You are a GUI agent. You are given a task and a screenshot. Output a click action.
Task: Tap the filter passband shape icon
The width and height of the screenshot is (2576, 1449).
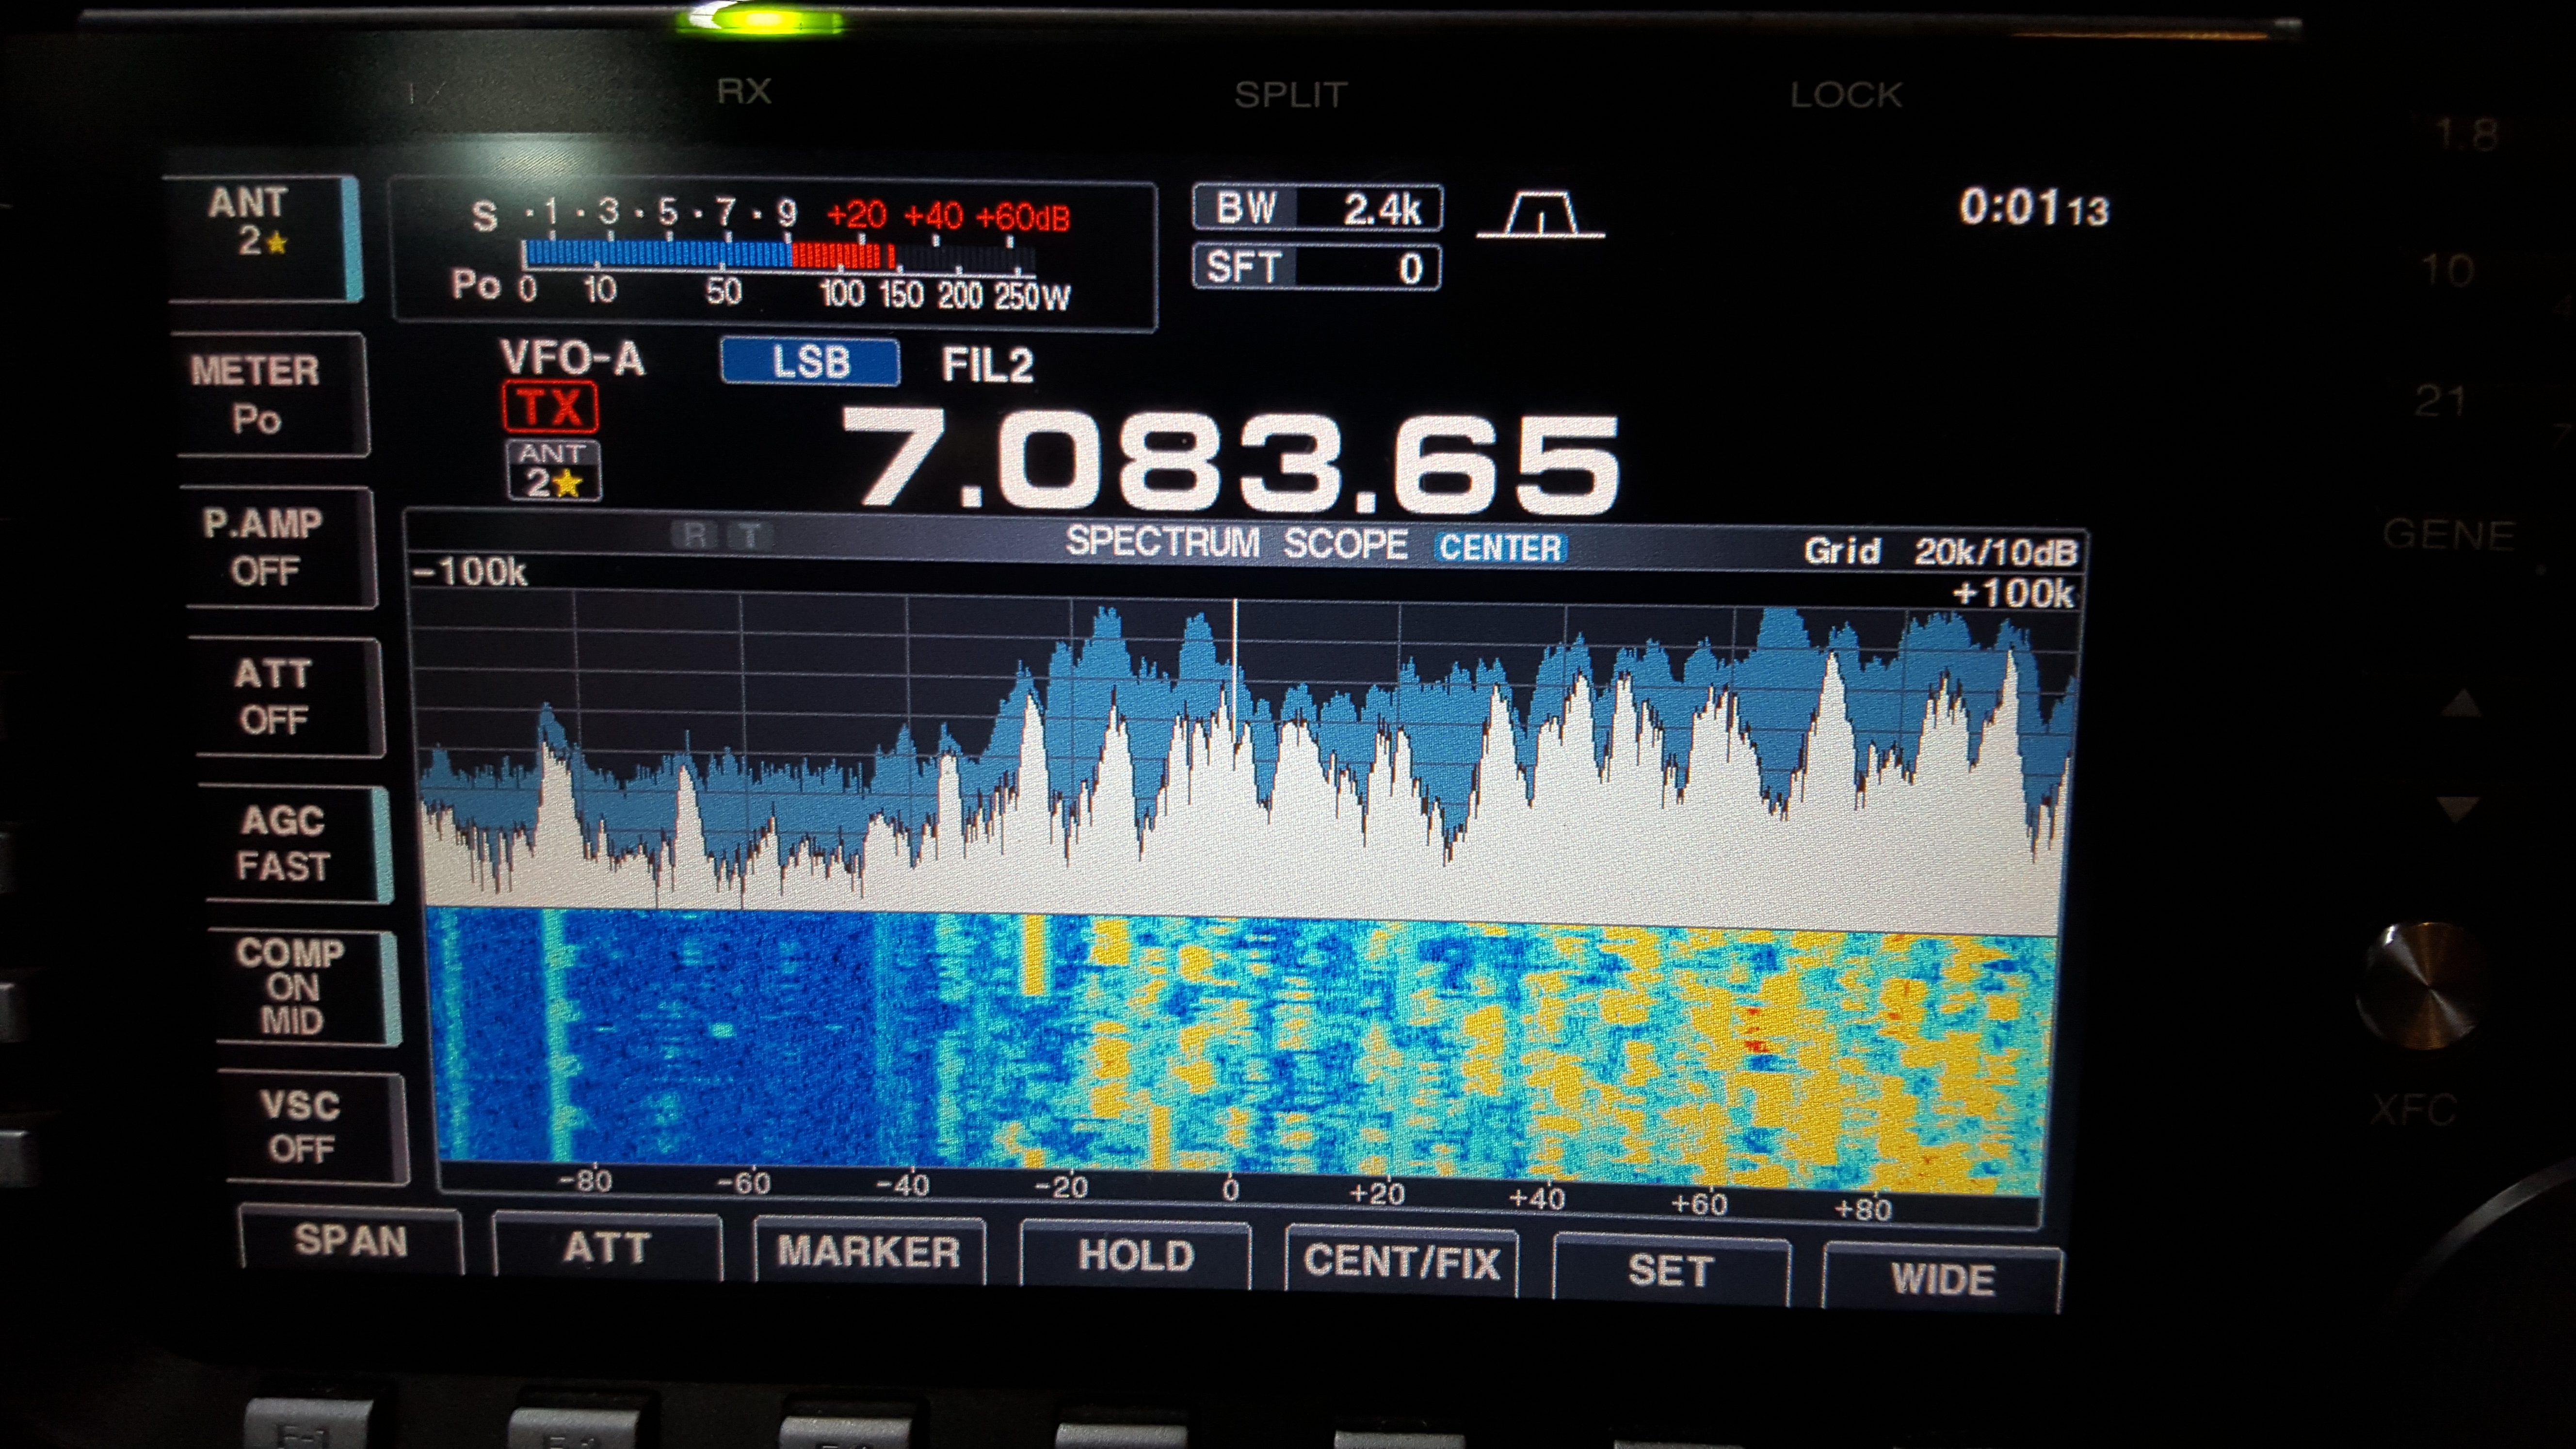click(x=1541, y=215)
